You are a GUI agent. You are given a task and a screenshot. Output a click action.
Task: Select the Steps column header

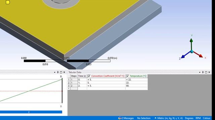(74, 76)
